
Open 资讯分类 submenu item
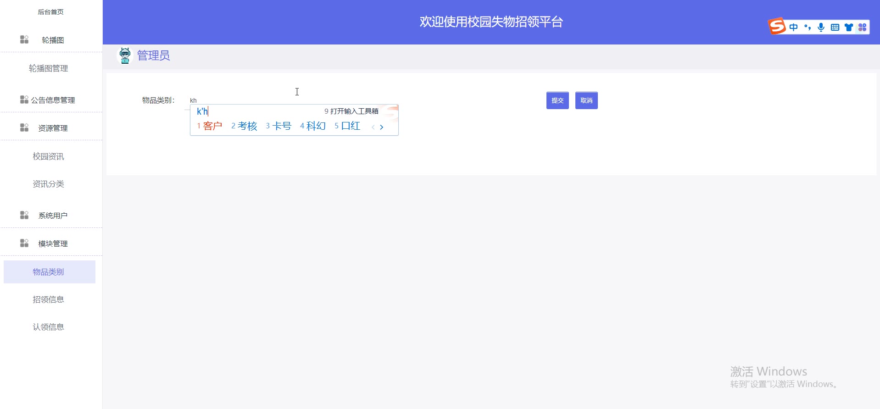click(x=48, y=184)
